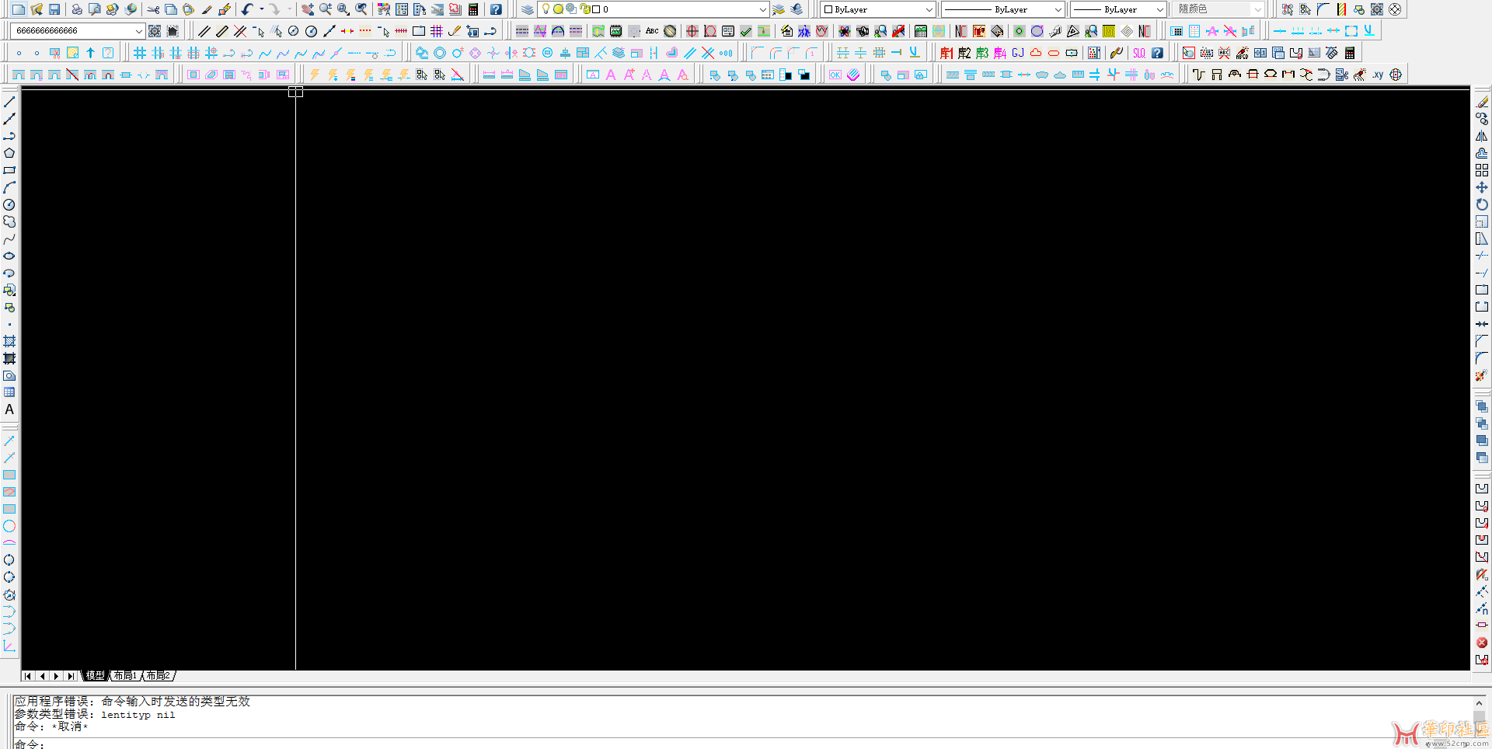
Task: Click Zoom Previous
Action: click(x=361, y=9)
